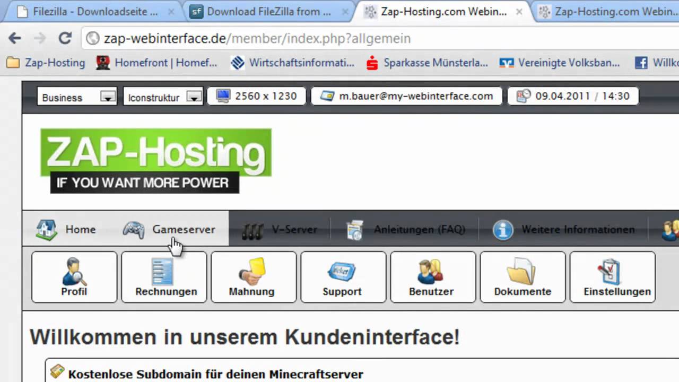Screen dimensions: 679x382
Task: Click the monitor resolution icon
Action: [223, 96]
